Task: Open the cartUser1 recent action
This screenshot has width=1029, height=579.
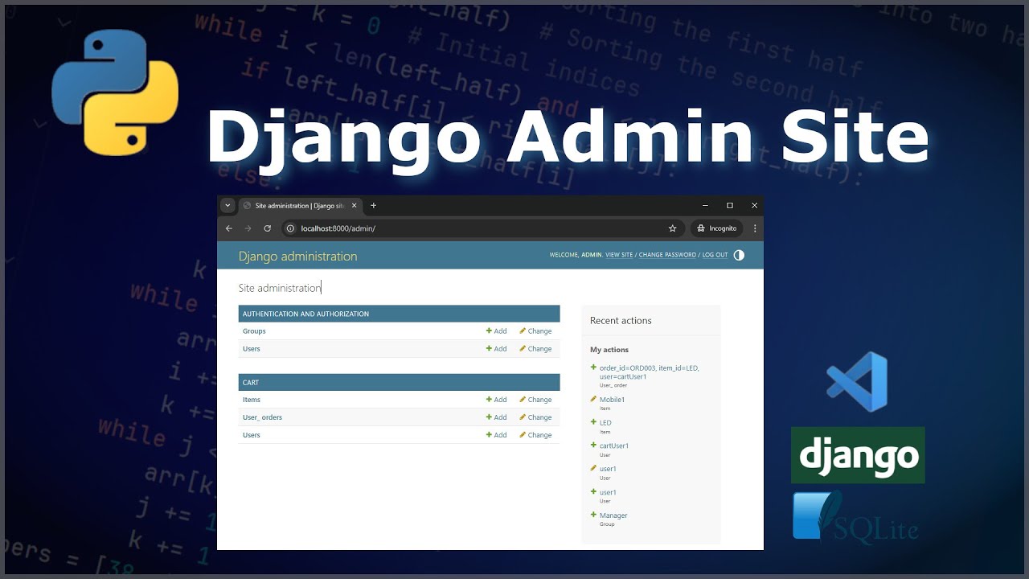Action: click(x=614, y=446)
